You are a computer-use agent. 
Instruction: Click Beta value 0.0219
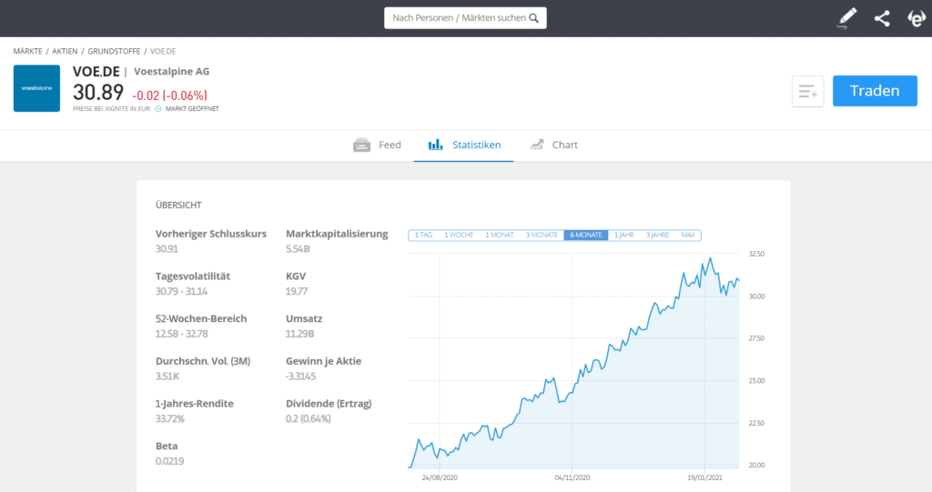[x=169, y=461]
